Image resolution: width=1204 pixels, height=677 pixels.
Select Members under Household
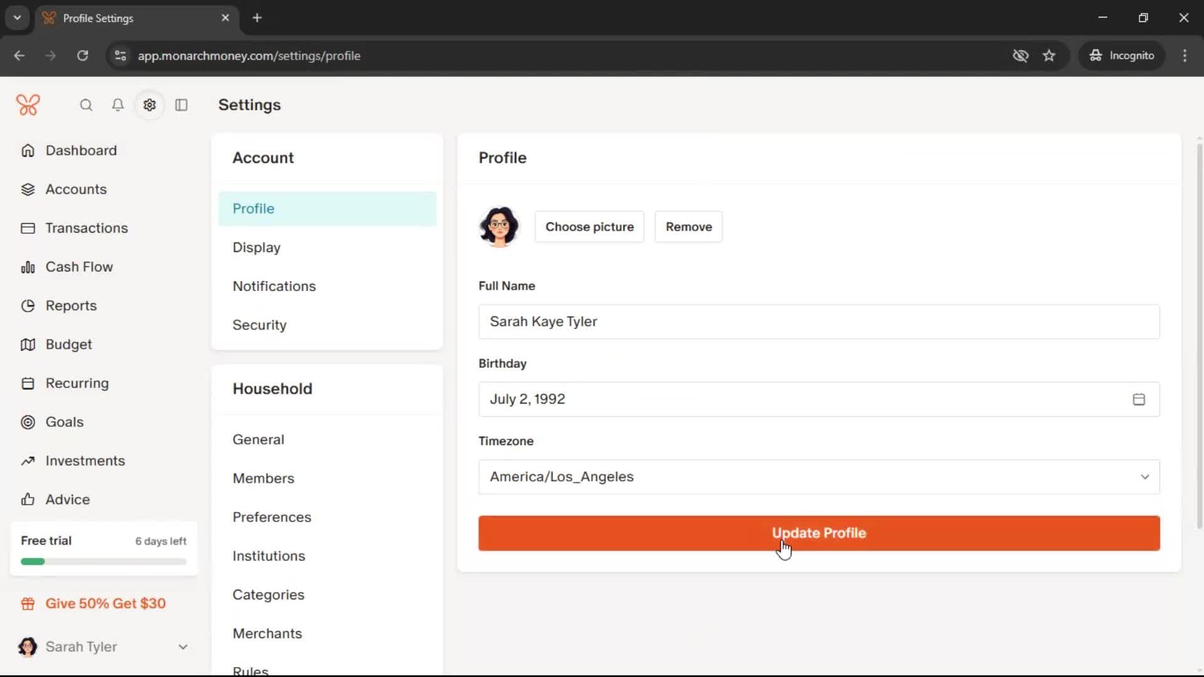(263, 478)
